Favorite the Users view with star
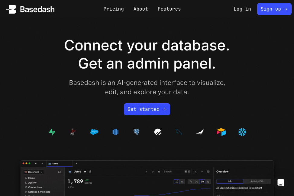The height and width of the screenshot is (196, 294). pyautogui.click(x=85, y=172)
